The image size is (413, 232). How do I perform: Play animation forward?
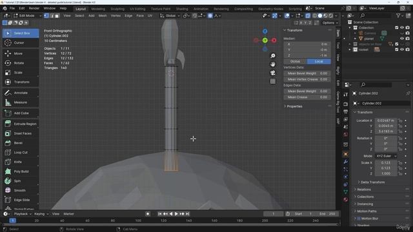point(176,214)
